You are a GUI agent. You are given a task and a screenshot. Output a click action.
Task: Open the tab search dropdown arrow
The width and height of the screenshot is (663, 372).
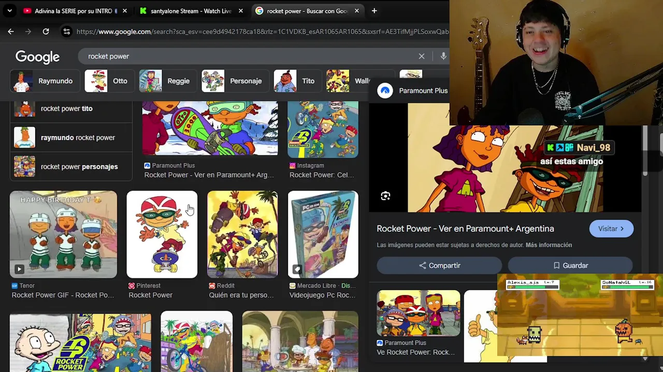coord(9,11)
